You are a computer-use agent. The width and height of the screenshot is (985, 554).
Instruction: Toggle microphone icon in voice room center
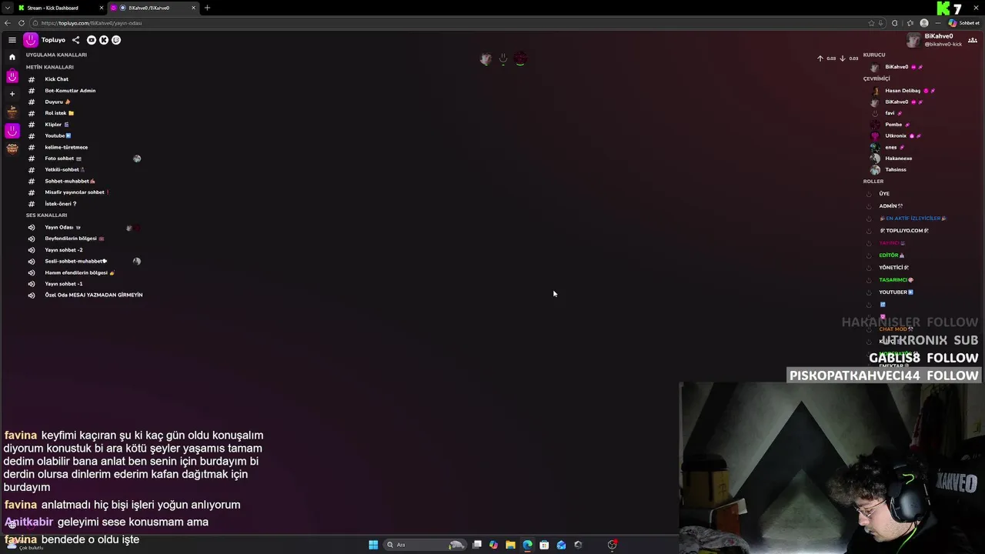click(x=503, y=59)
